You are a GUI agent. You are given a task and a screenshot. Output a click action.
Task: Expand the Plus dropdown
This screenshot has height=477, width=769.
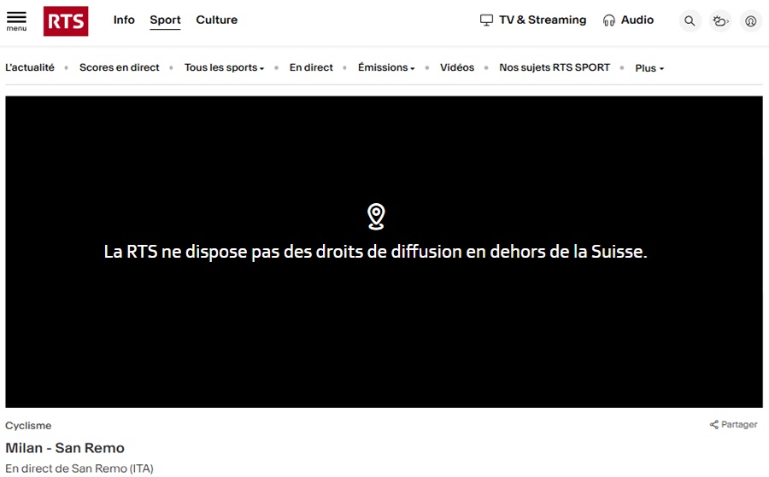tap(649, 68)
